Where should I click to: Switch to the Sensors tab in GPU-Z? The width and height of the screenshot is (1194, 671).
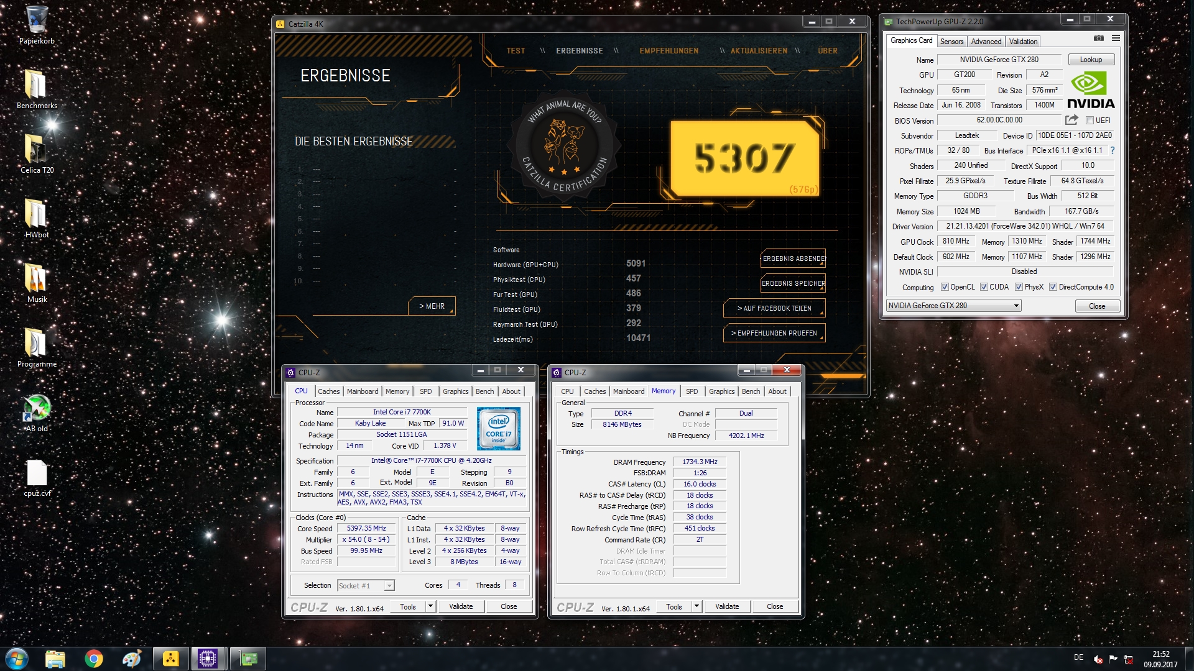tap(951, 42)
